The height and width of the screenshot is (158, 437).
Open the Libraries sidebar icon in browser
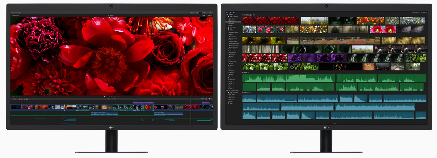point(227,13)
